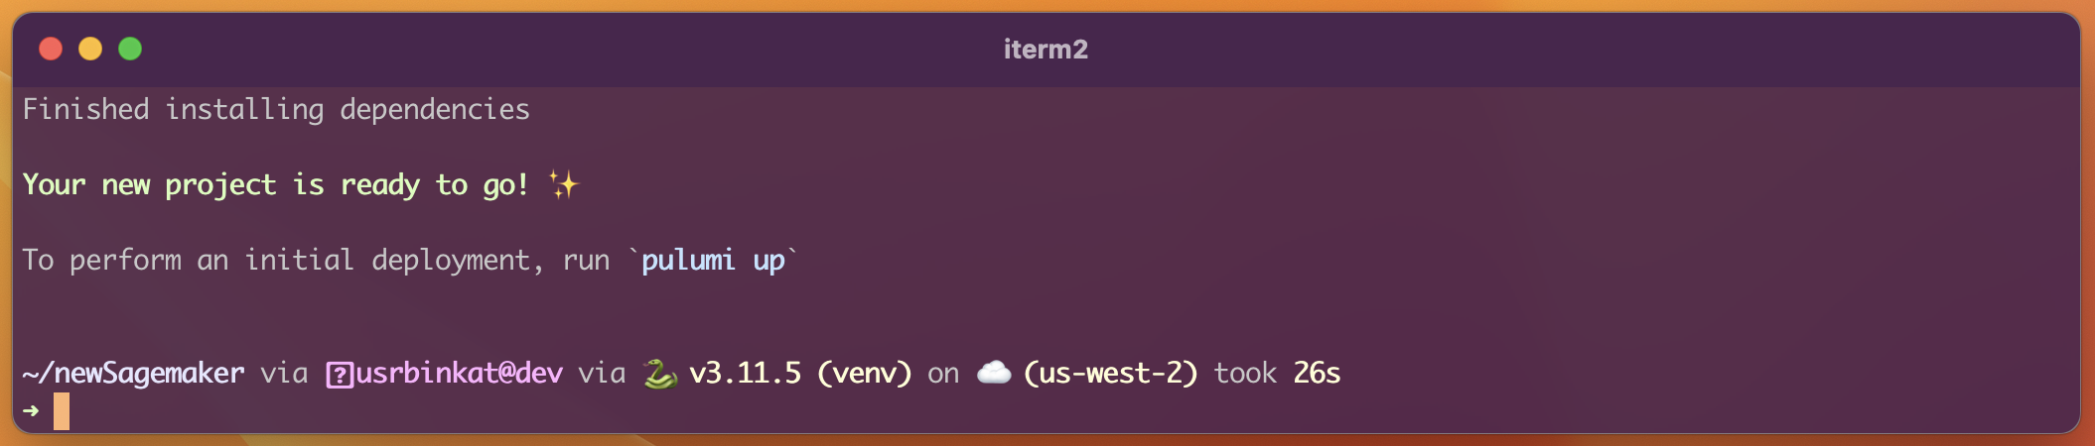2095x446 pixels.
Task: Click the (venv) virtual environment label
Action: pos(864,374)
